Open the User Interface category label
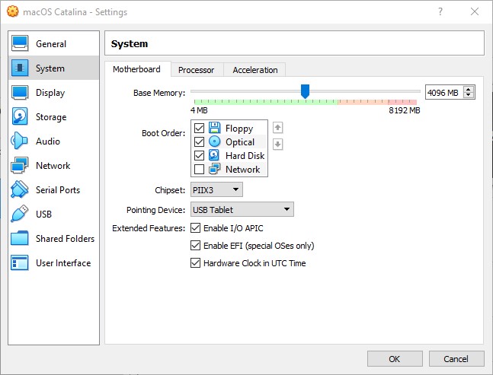Image resolution: width=493 pixels, height=375 pixels. (x=63, y=263)
